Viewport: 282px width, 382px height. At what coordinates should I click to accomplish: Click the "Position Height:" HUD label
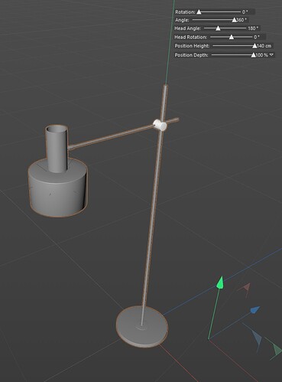click(192, 46)
